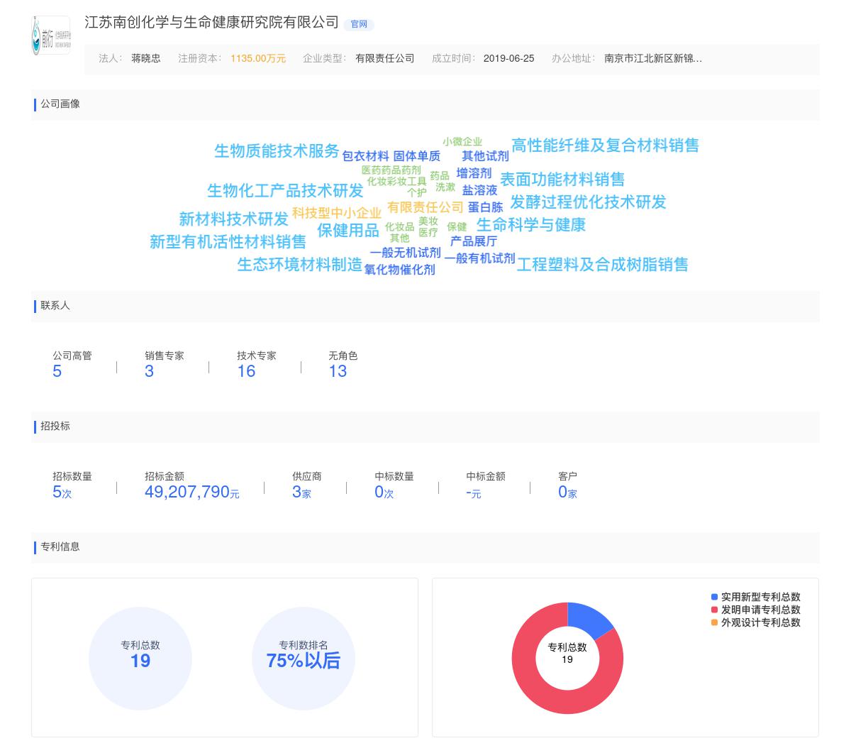Select word cloud tag 高性能纤维及复合材料销售
The height and width of the screenshot is (753, 851).
605,145
